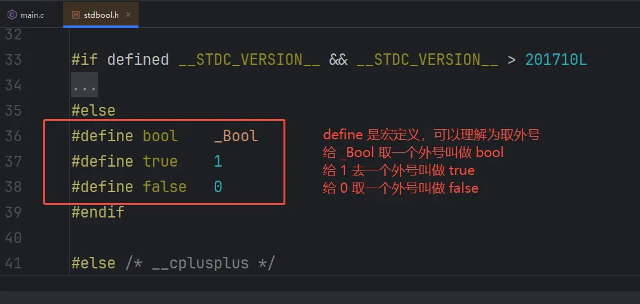Click line number 39 in the gutter
The image size is (640, 304).
coord(13,212)
